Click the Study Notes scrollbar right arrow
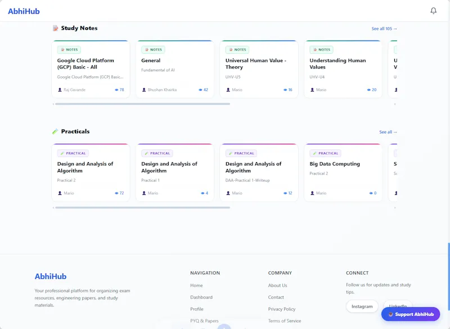 [395, 104]
